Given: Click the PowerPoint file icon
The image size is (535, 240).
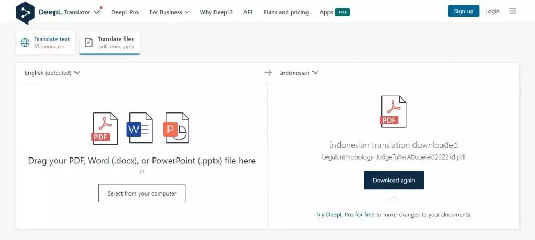Looking at the screenshot, I should click(x=176, y=129).
